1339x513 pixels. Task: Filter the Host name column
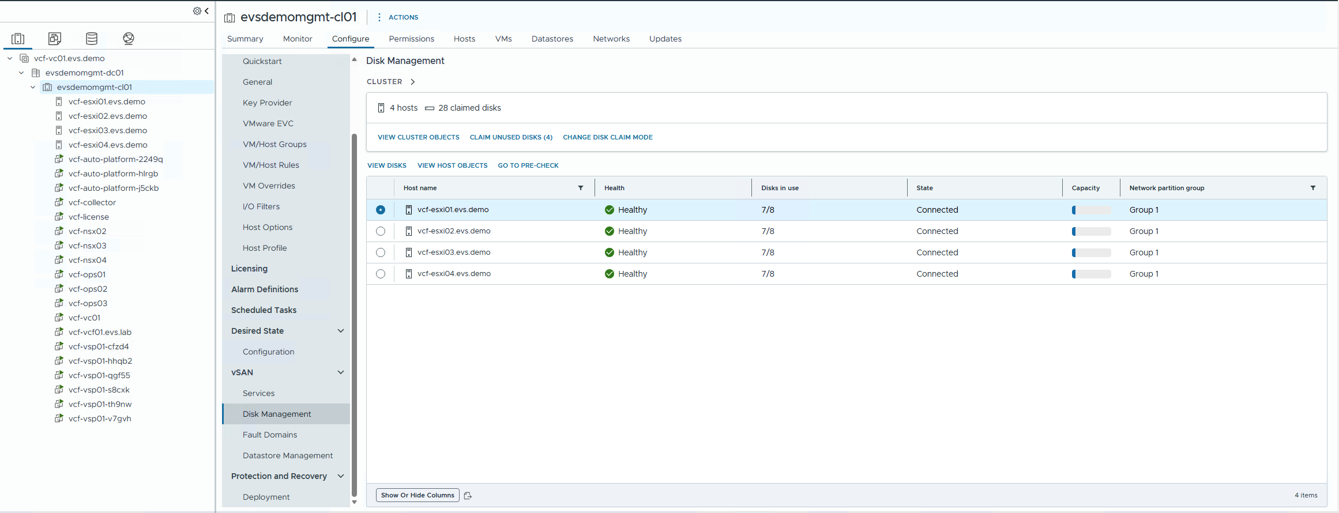coord(581,188)
